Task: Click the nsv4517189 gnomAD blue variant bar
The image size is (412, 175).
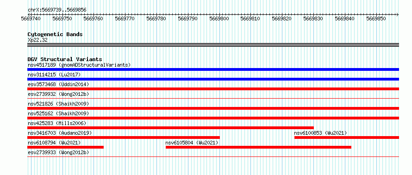Action: tap(213, 69)
